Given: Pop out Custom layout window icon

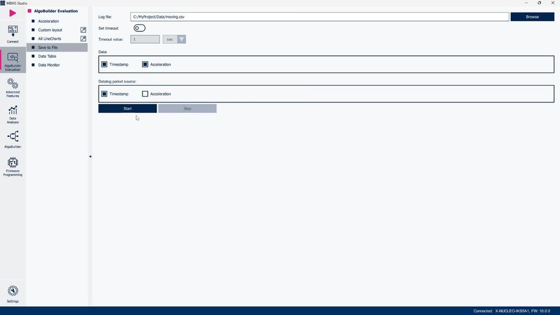Looking at the screenshot, I should click(83, 30).
